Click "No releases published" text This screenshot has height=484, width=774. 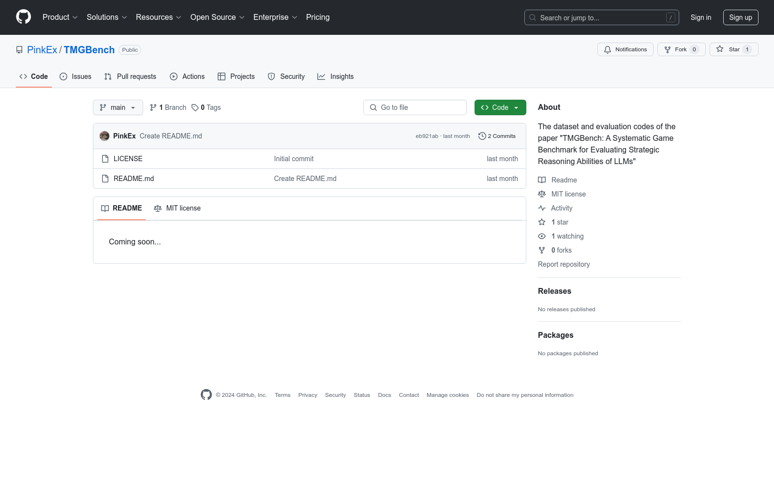pyautogui.click(x=566, y=309)
